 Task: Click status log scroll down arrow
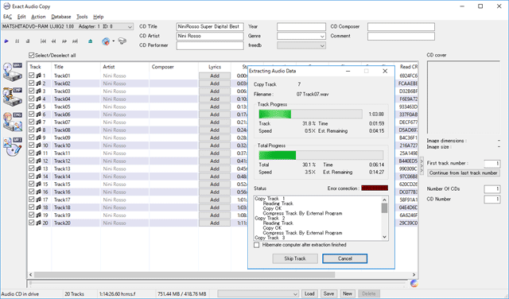pos(384,237)
